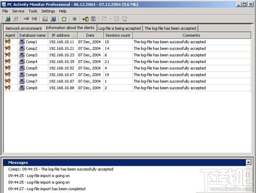
Task: Click IP address 192.168.10.39
Action: tap(62, 62)
